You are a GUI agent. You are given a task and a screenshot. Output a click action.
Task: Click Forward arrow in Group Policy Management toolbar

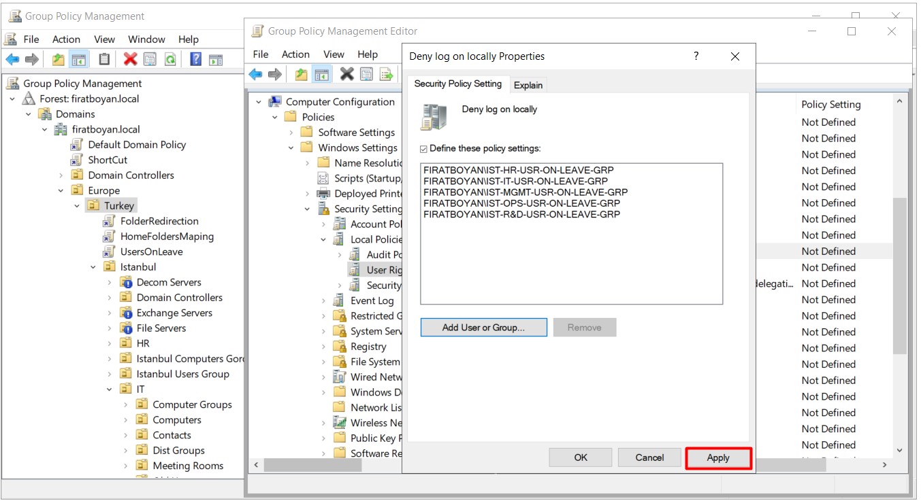pos(32,60)
